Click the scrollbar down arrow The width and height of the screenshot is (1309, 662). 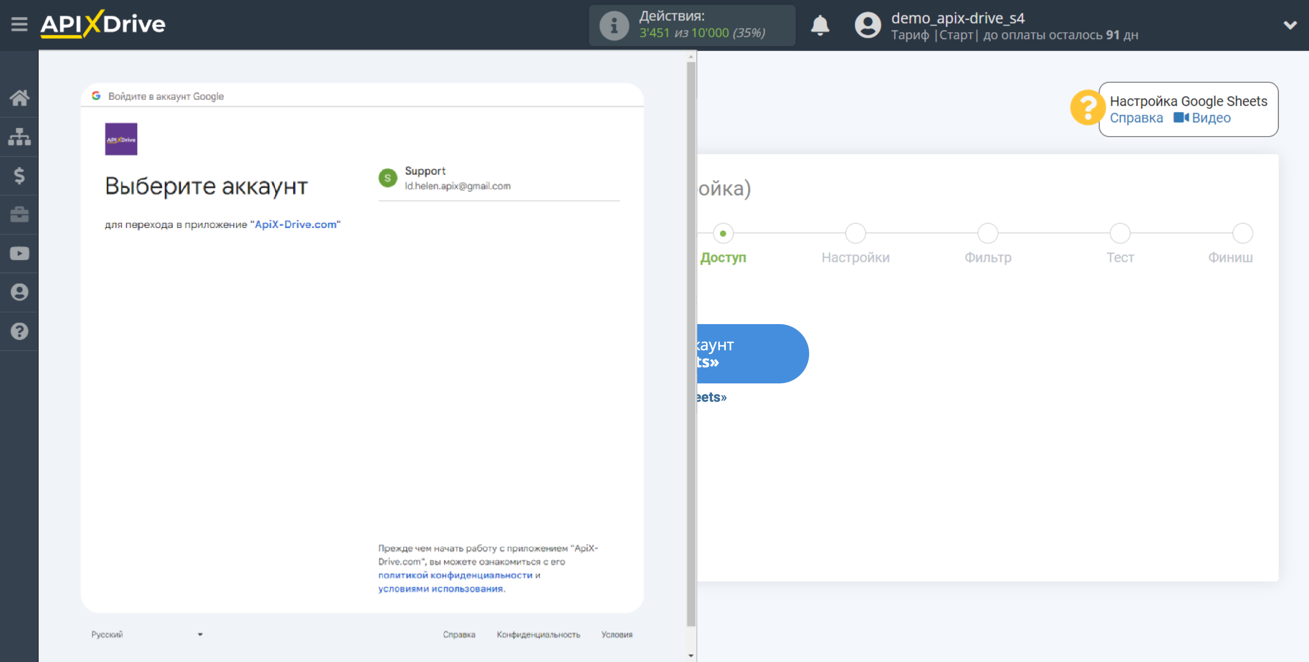pyautogui.click(x=690, y=656)
